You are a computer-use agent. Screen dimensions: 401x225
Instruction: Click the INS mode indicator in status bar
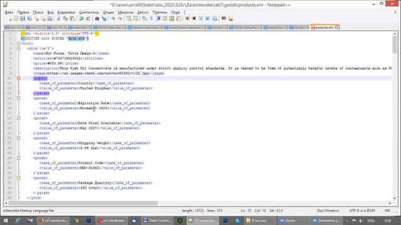pyautogui.click(x=387, y=211)
